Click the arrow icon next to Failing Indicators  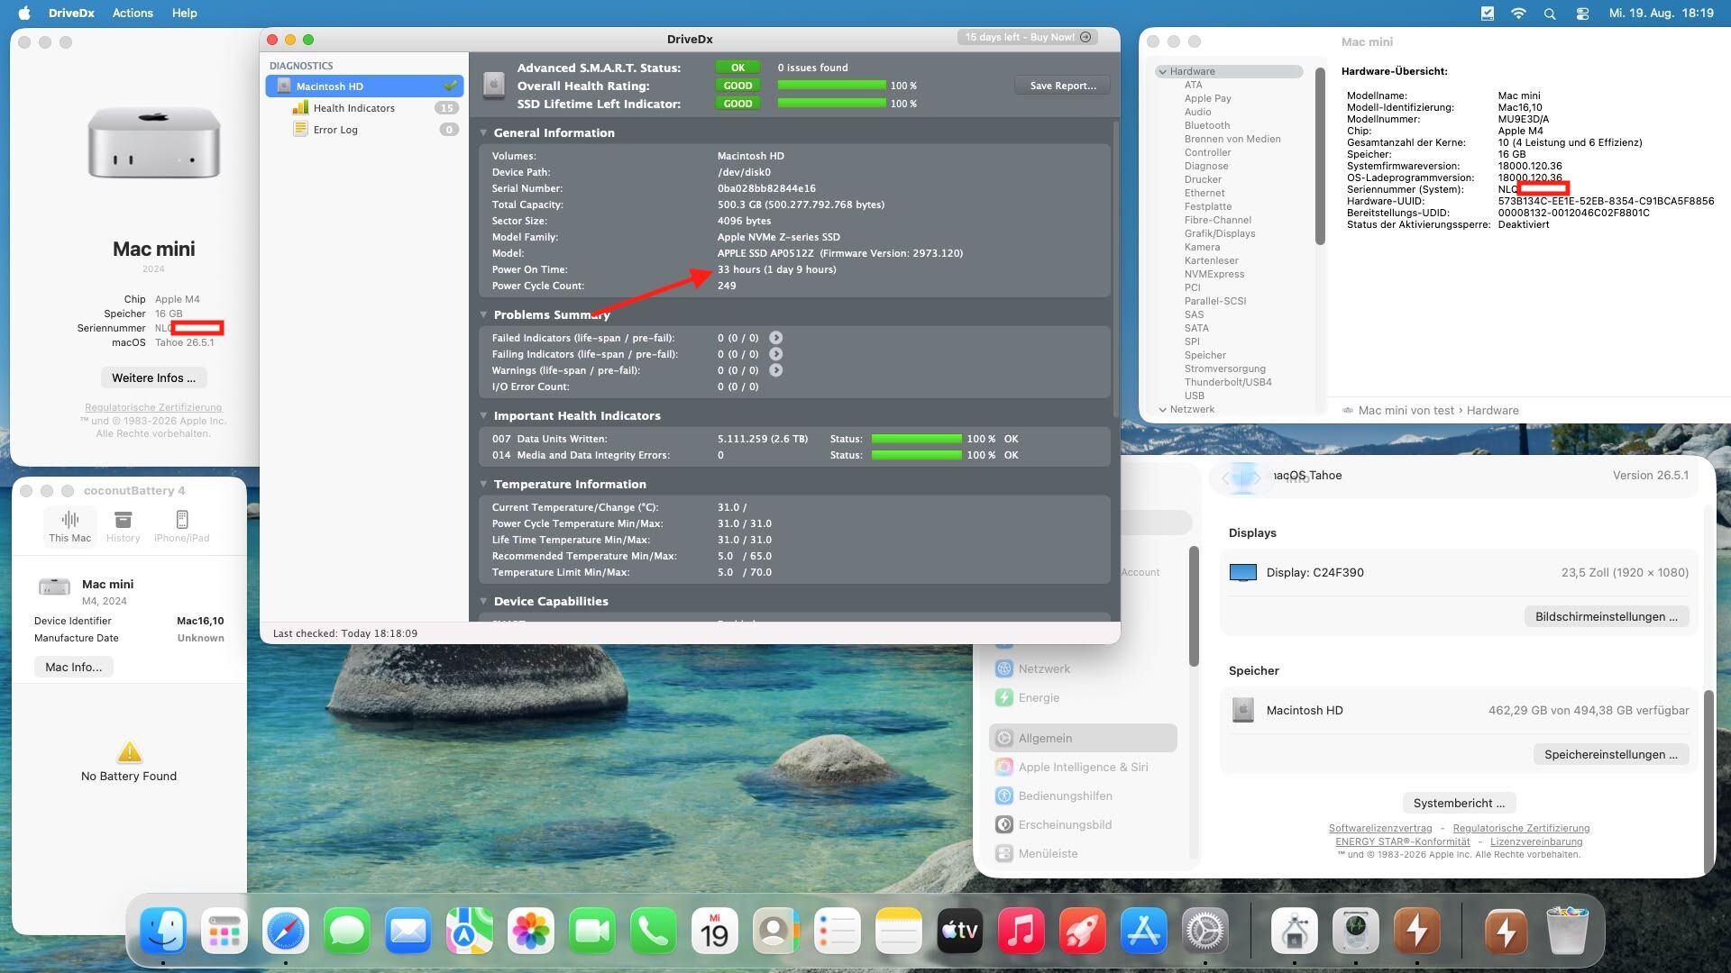pos(775,354)
